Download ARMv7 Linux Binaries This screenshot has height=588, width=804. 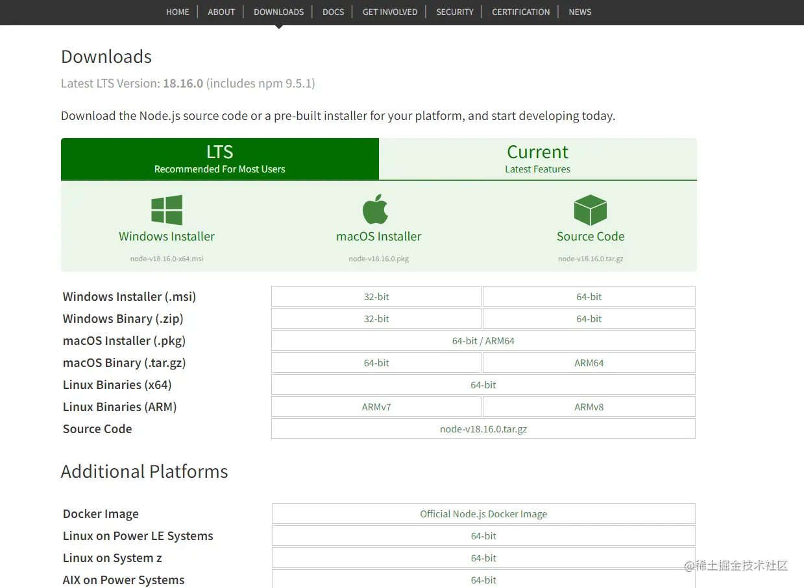pyautogui.click(x=376, y=406)
